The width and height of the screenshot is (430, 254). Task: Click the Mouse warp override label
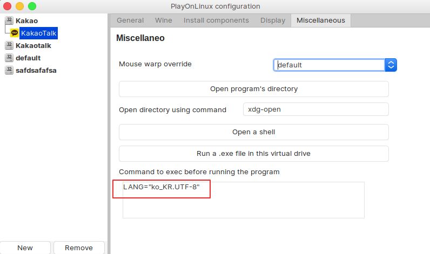(155, 64)
